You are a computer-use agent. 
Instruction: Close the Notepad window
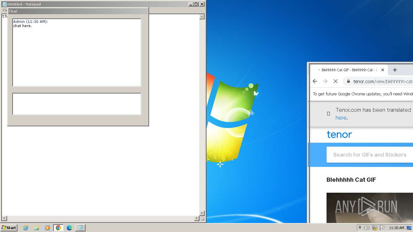tap(202, 4)
